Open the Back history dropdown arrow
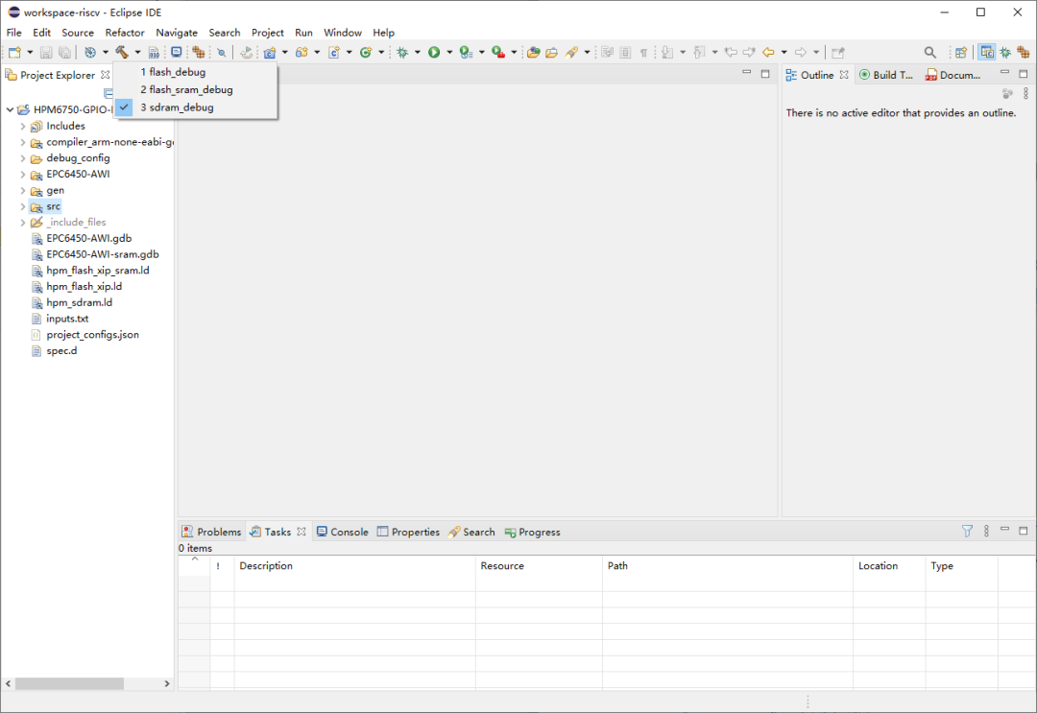The width and height of the screenshot is (1037, 713). pyautogui.click(x=784, y=52)
